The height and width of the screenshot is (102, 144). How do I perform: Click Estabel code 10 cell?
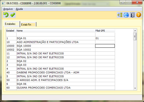click(x=11, y=42)
